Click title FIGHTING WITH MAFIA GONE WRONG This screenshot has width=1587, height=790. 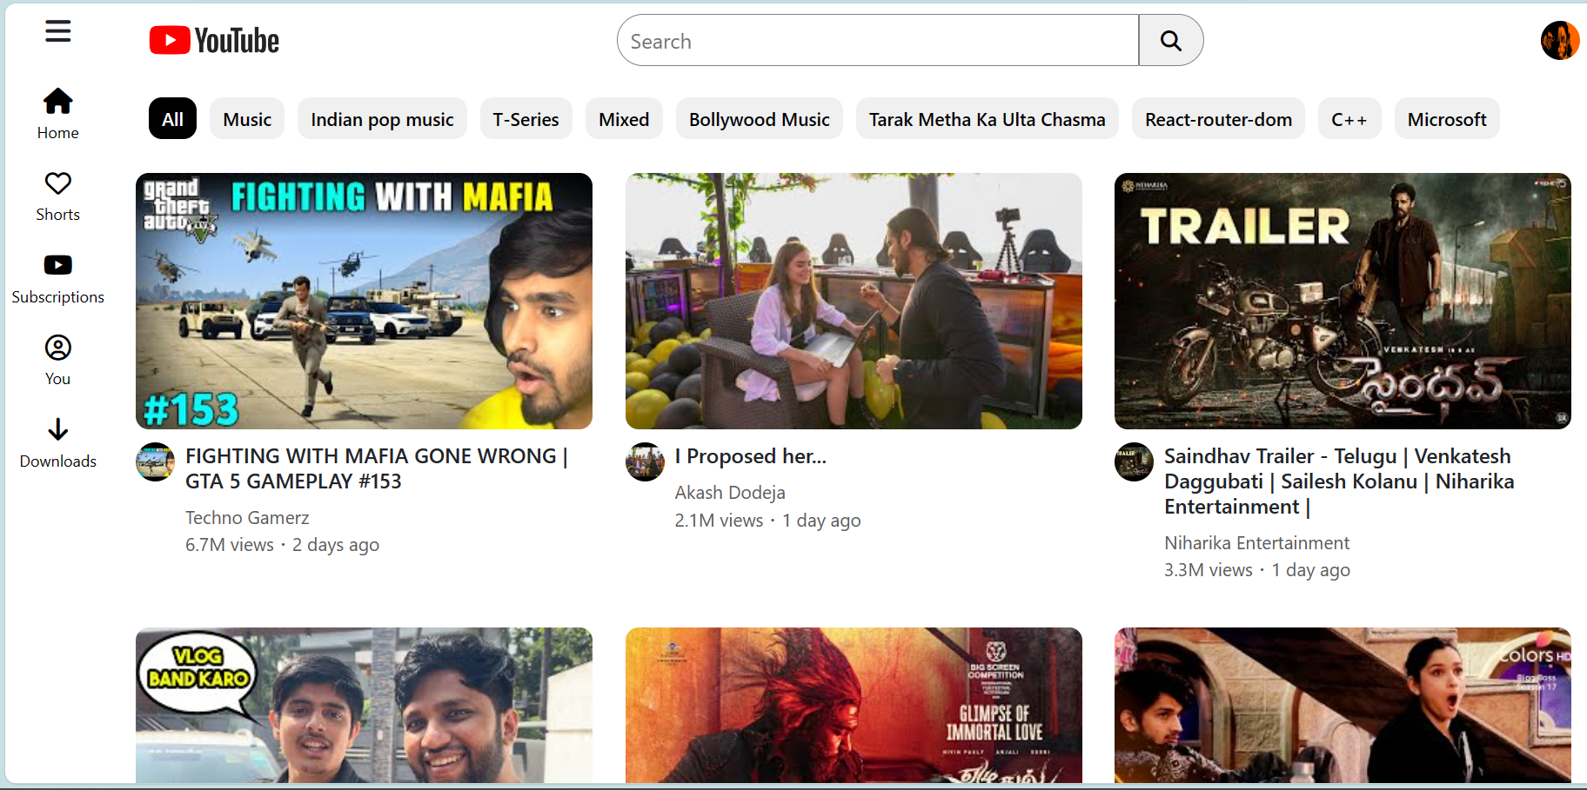(377, 468)
